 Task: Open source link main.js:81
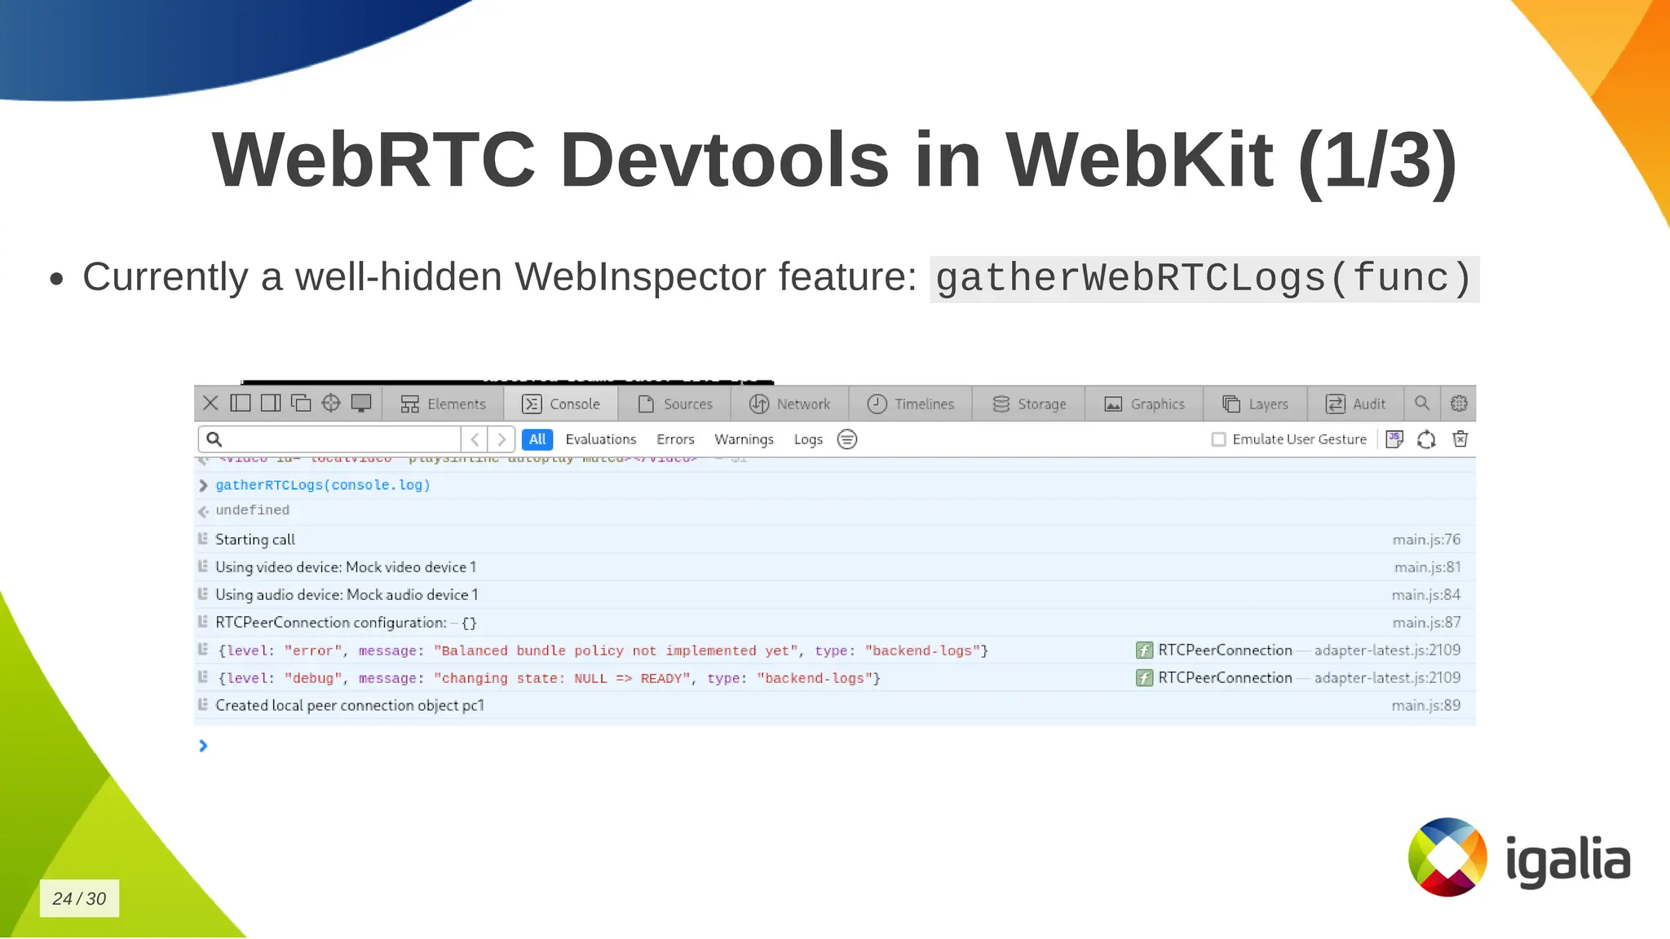(1427, 566)
